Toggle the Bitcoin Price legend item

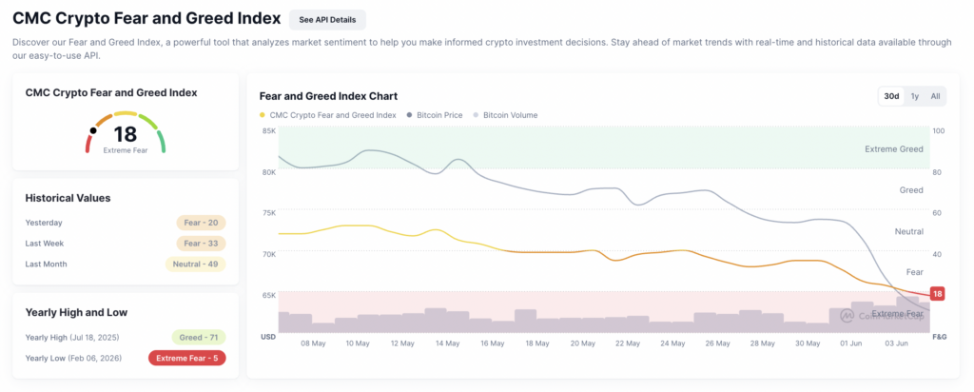(x=436, y=115)
